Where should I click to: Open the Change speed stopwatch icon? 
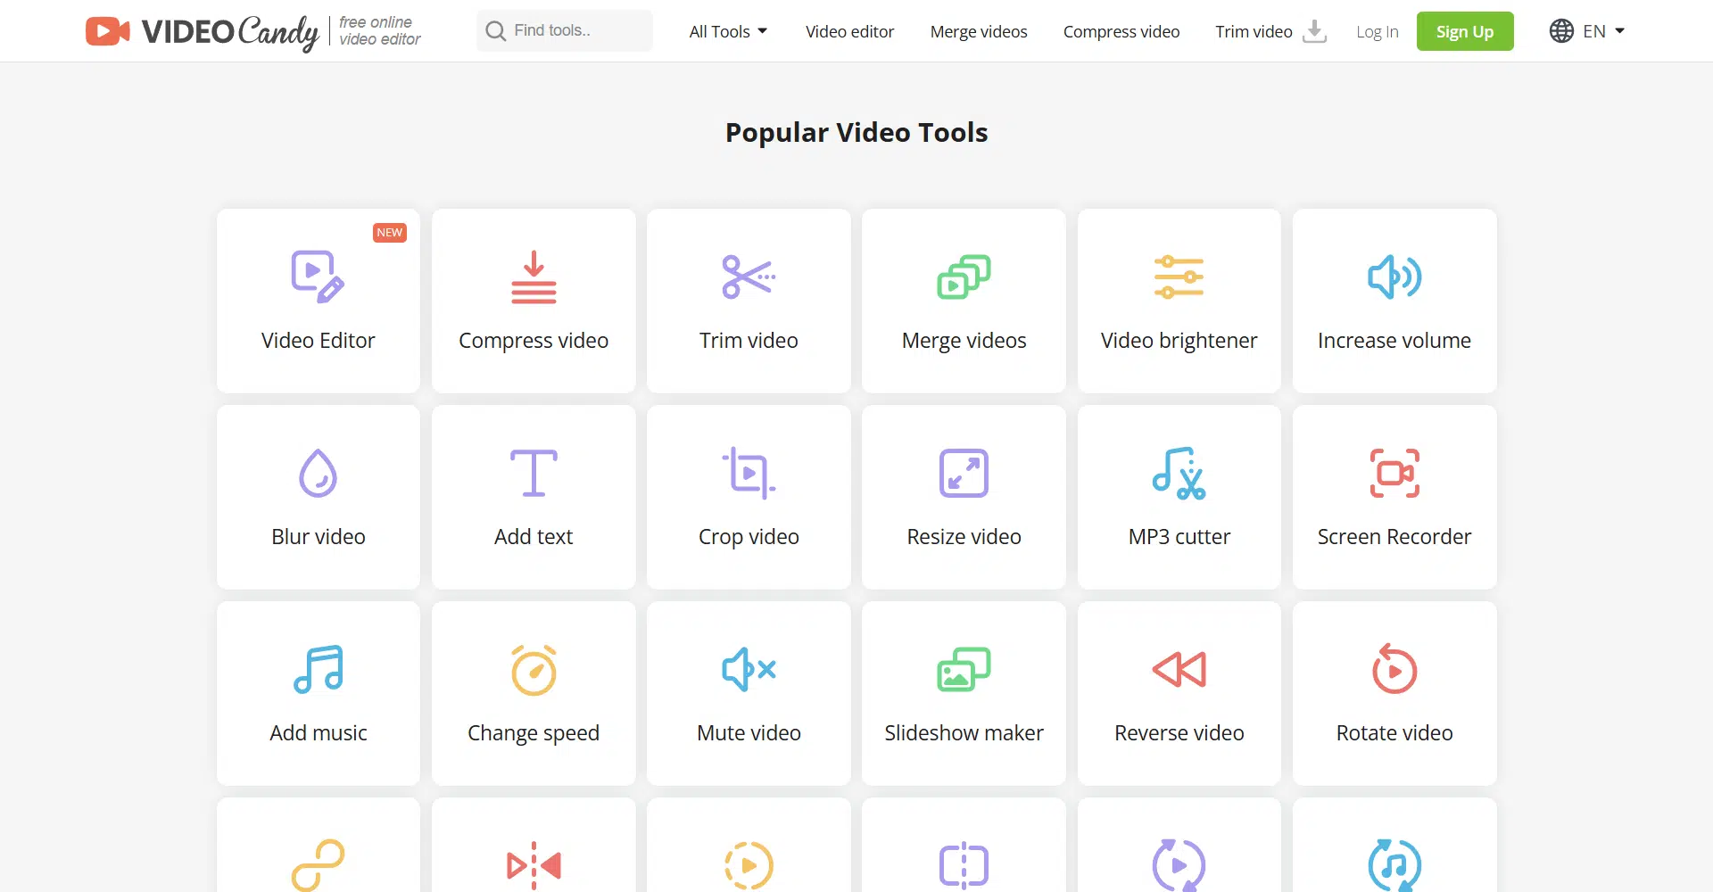tap(534, 669)
